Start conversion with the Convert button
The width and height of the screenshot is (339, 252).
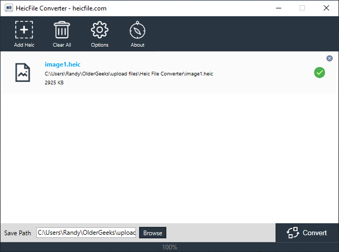pos(307,233)
